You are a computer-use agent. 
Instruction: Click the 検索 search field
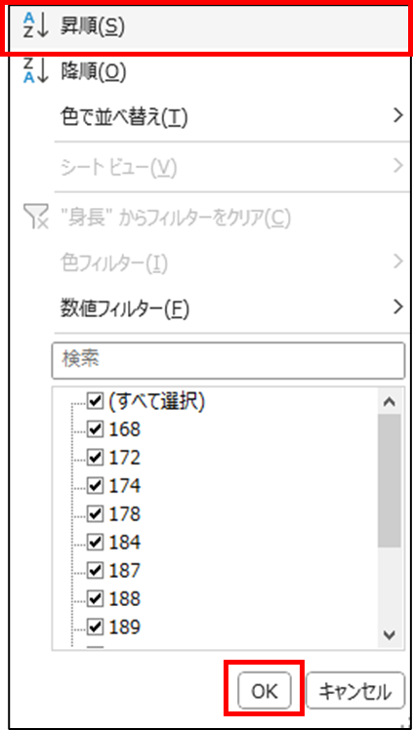228,361
